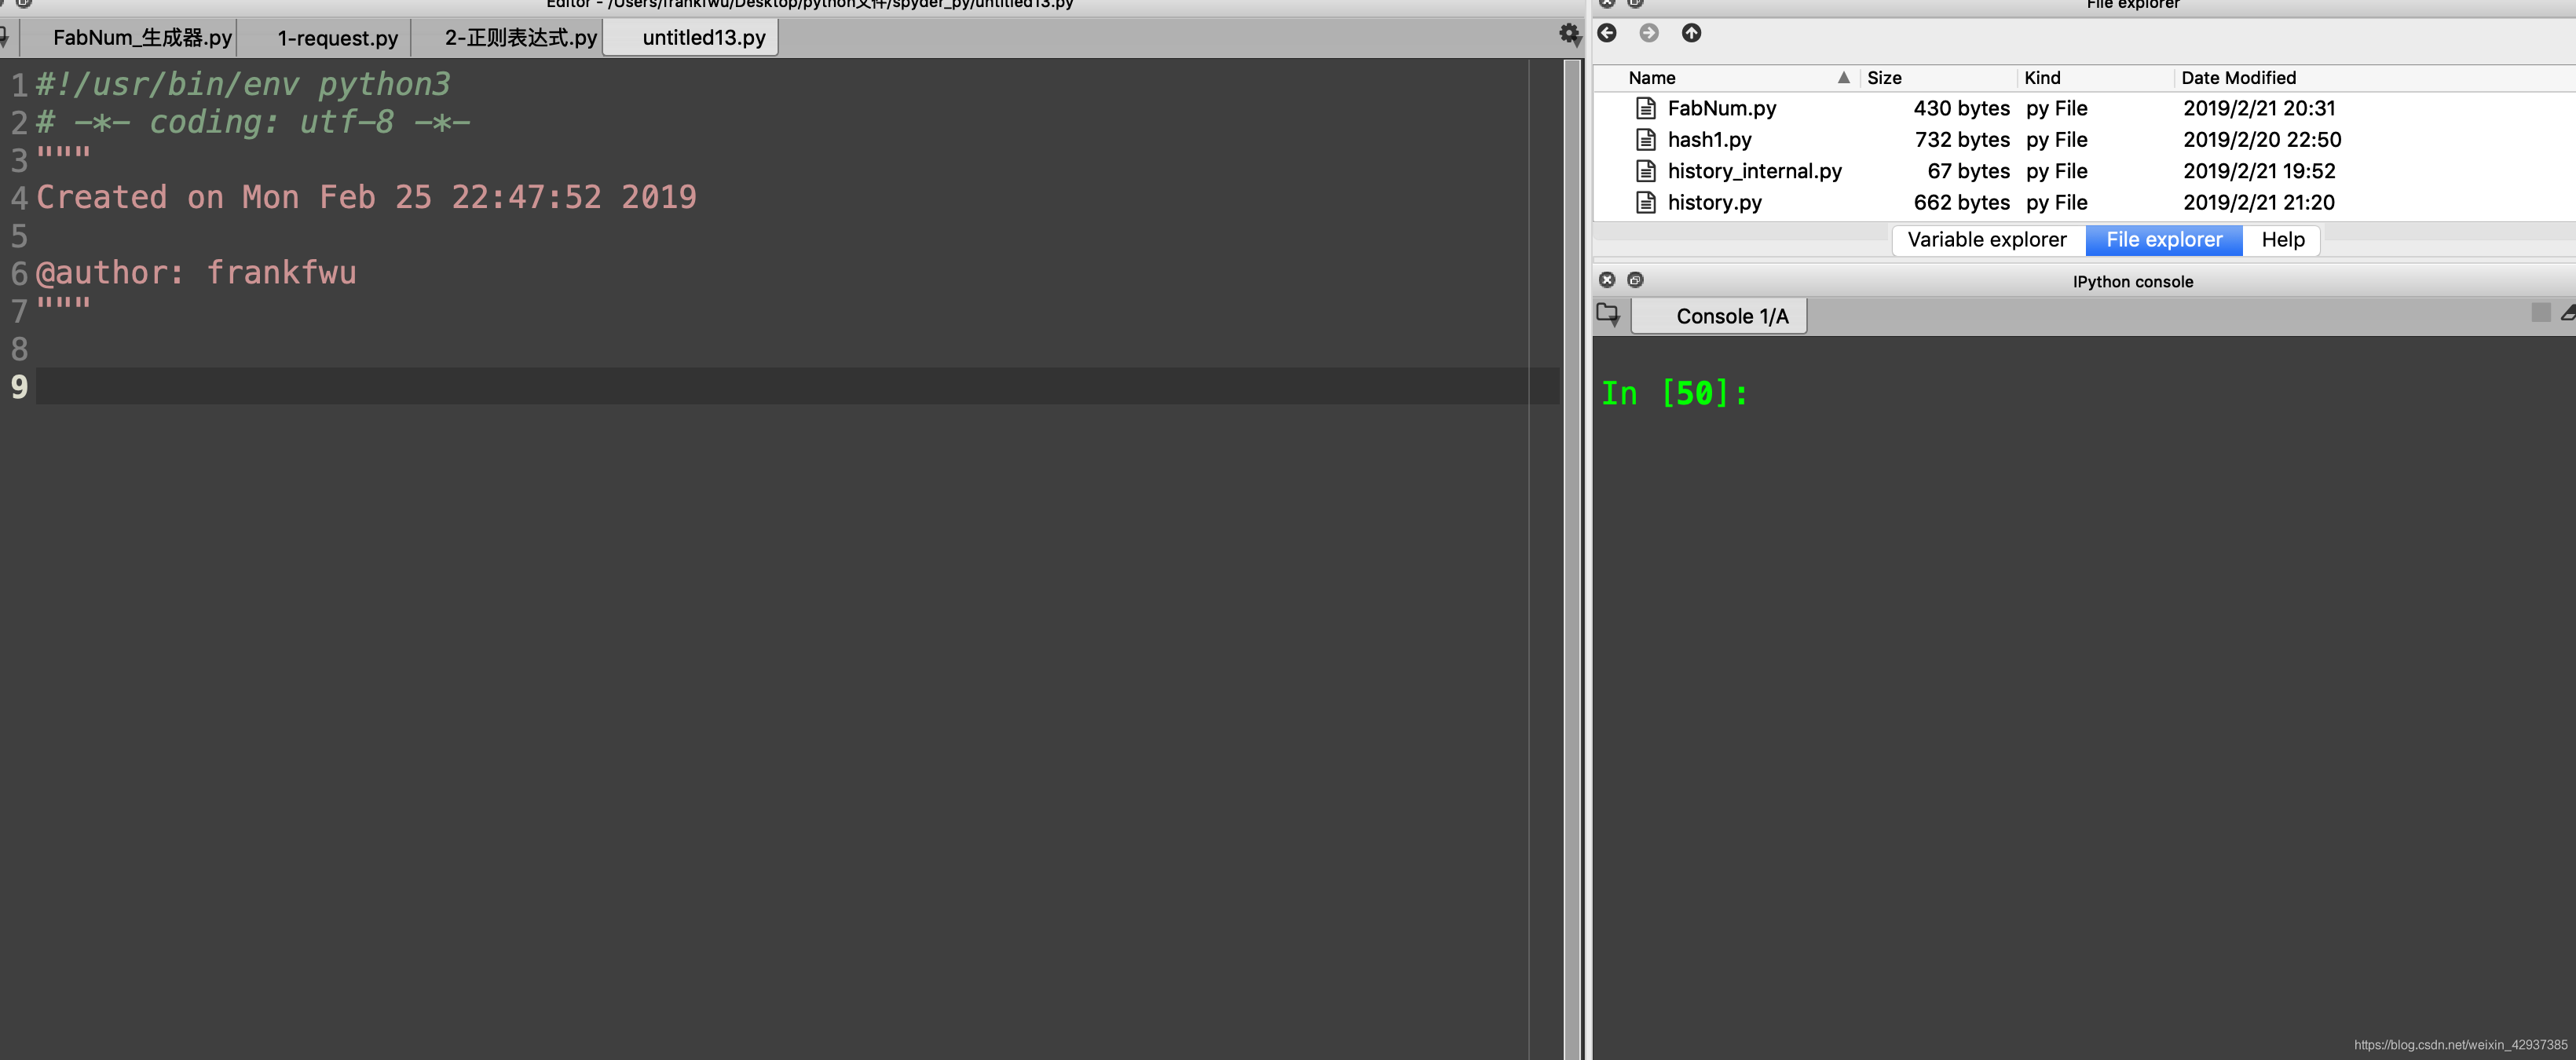Click history_internal.py file icon

point(1645,171)
